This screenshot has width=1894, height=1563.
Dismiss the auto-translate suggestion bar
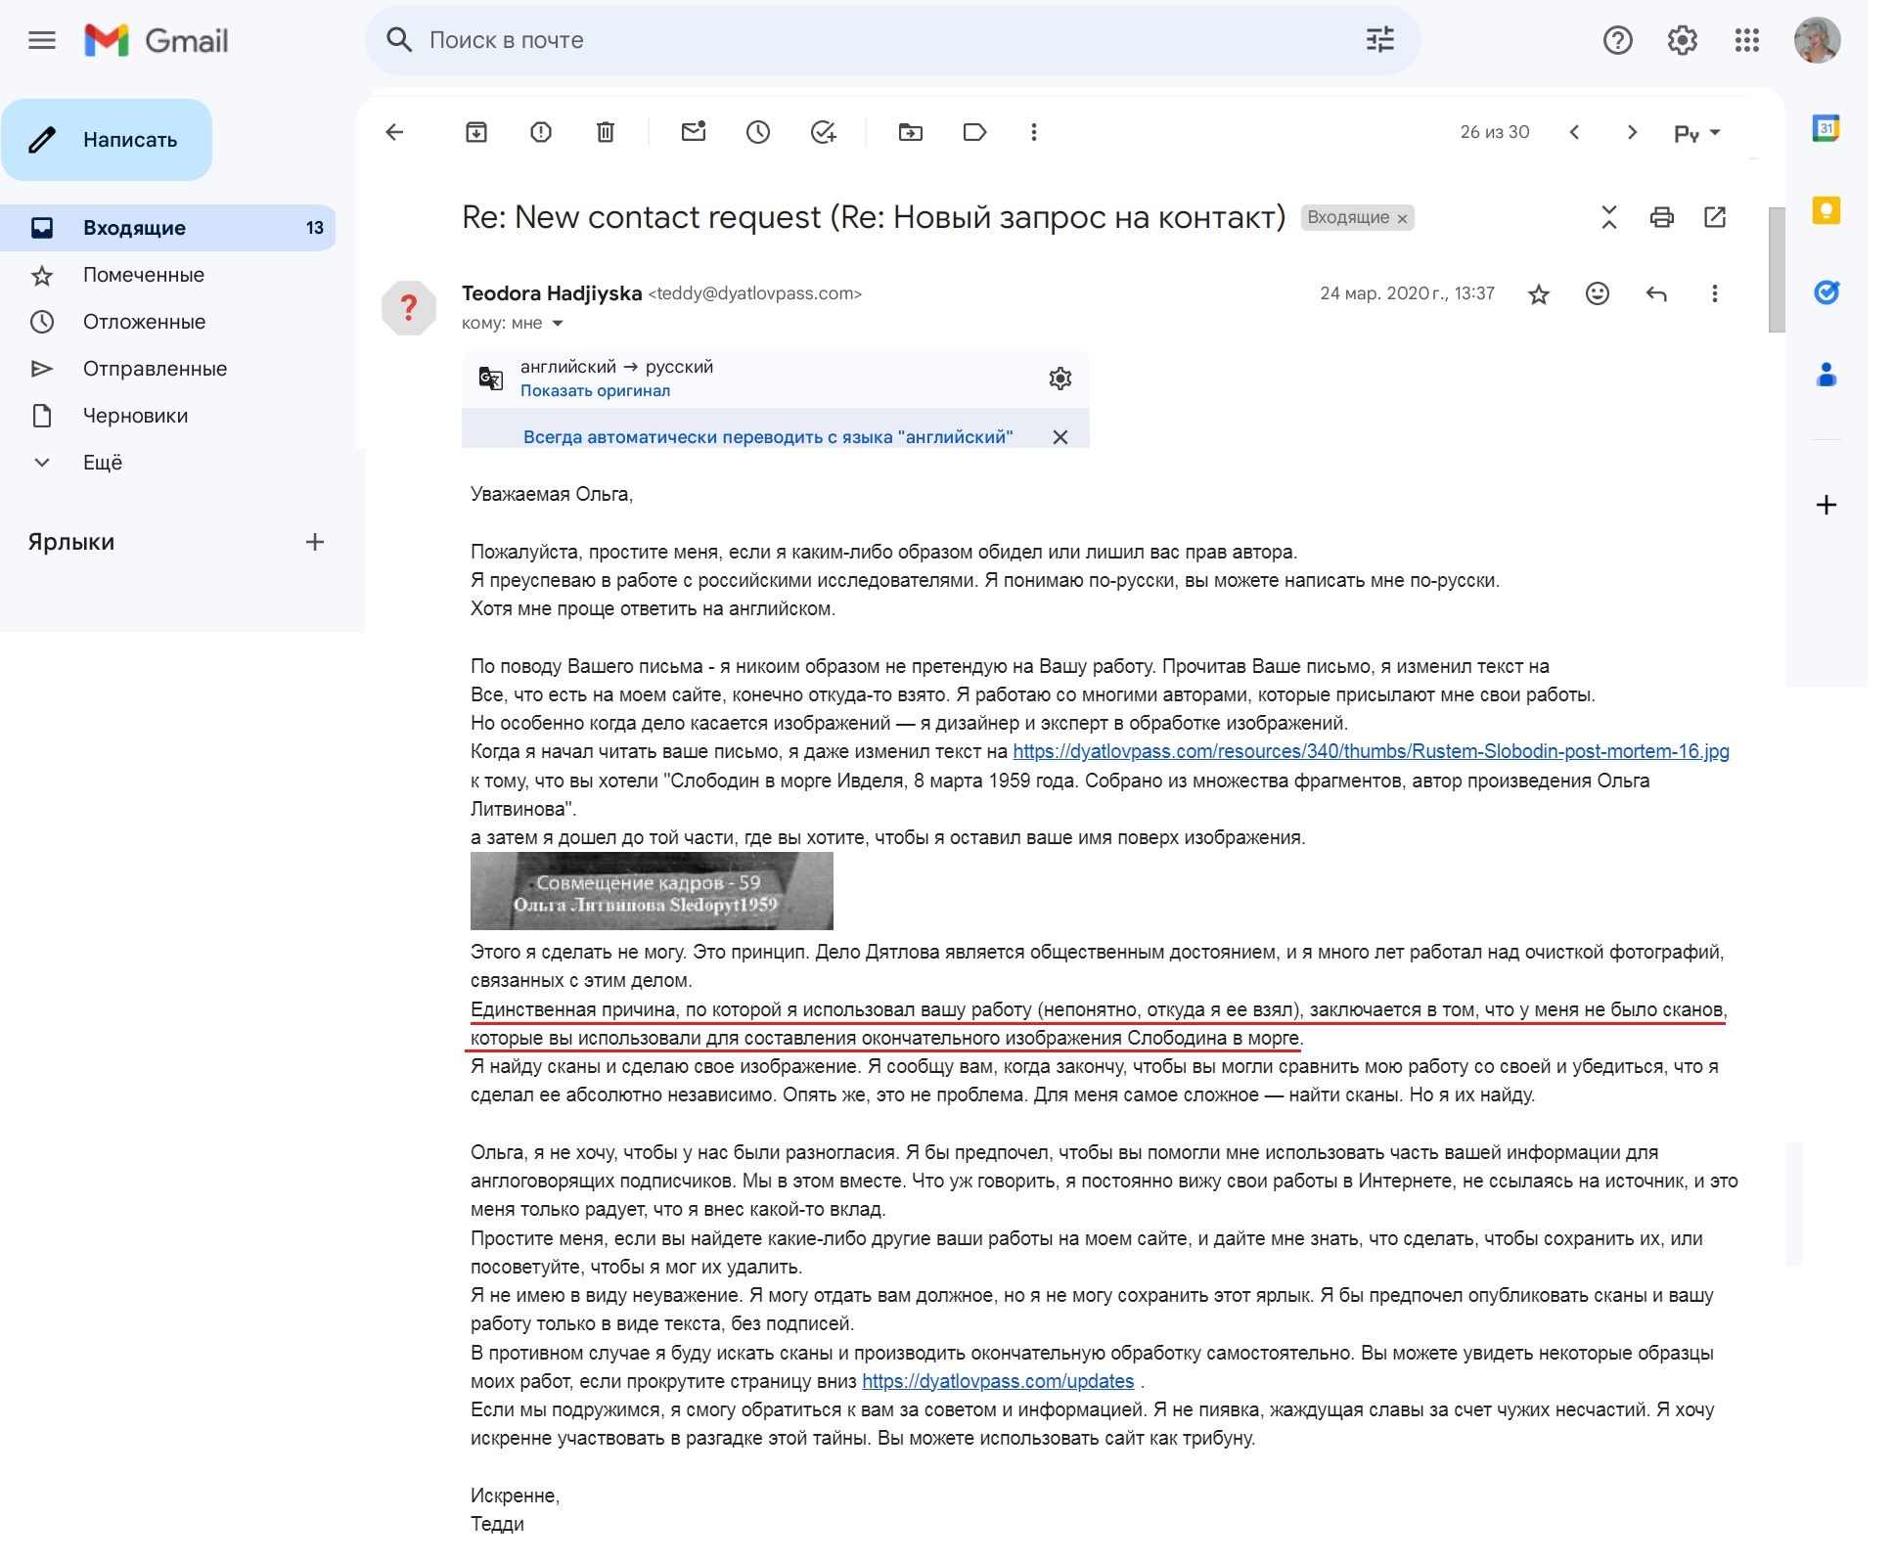(x=1060, y=437)
